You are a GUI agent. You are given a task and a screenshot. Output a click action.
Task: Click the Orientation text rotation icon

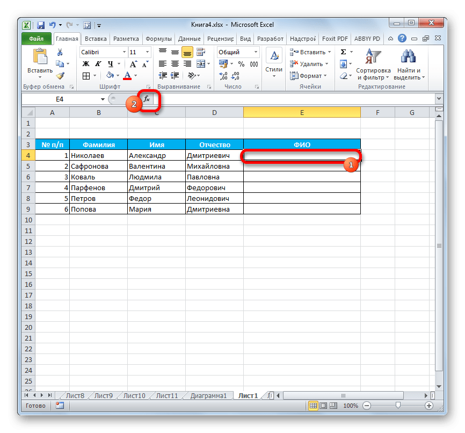pos(192,76)
